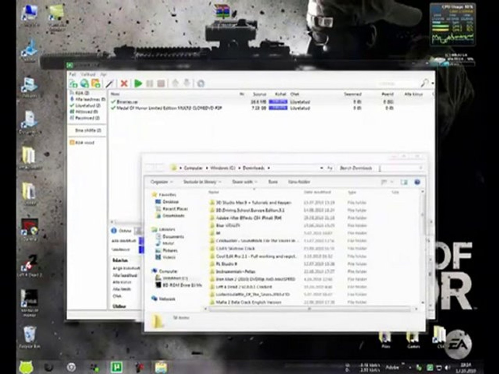This screenshot has height=374, width=499.
Task: Open the third menu in uTorrent menu bar
Action: point(103,74)
